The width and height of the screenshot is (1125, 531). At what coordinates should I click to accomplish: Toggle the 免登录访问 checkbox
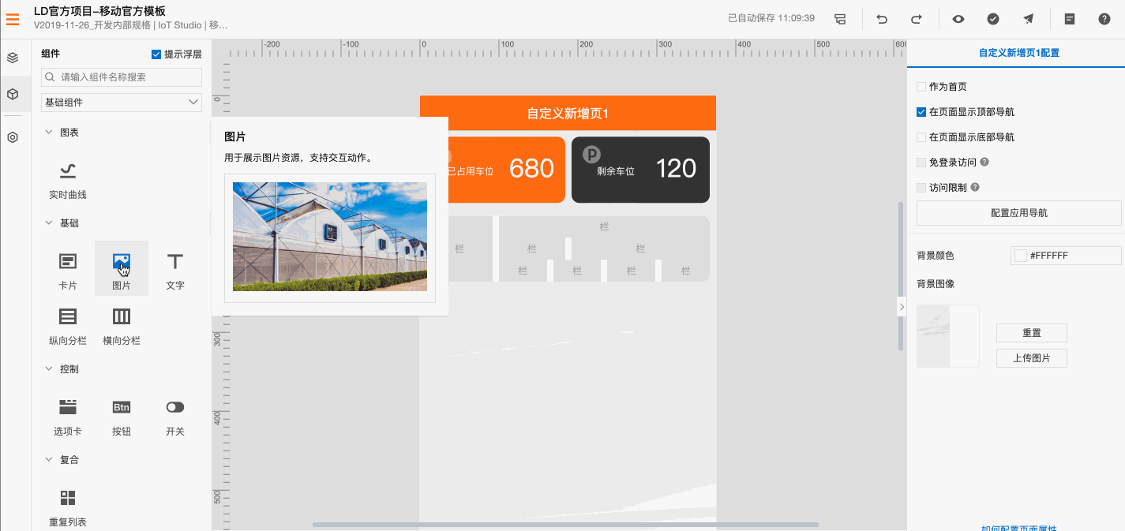(921, 163)
